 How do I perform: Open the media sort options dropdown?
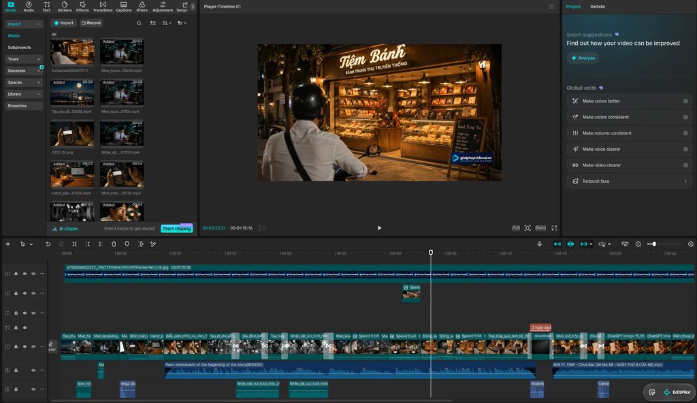click(x=167, y=23)
